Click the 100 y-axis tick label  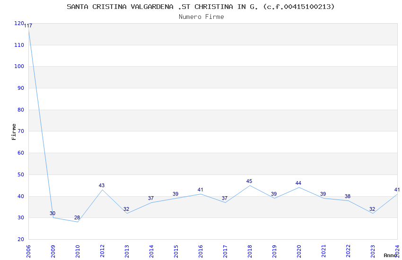click(x=19, y=67)
